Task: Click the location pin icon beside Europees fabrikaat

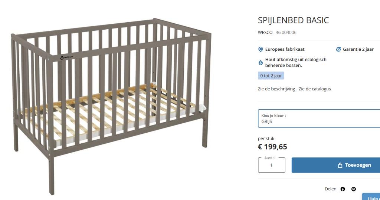Action: point(261,49)
